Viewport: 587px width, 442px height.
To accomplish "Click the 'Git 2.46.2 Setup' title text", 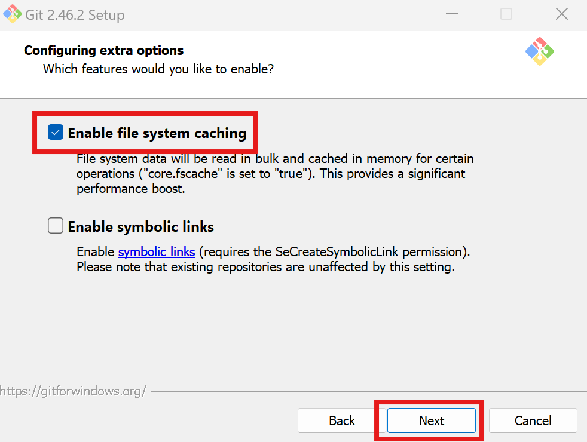I will (75, 15).
